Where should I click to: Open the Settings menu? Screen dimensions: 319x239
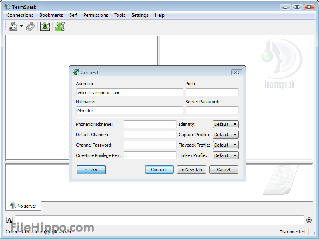140,15
